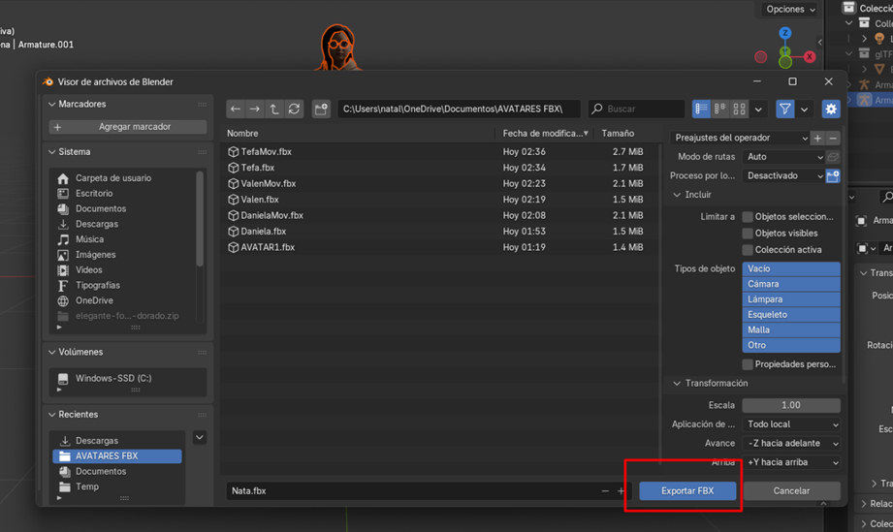Enable Colección activa checkbox
The image size is (893, 532).
(x=748, y=250)
